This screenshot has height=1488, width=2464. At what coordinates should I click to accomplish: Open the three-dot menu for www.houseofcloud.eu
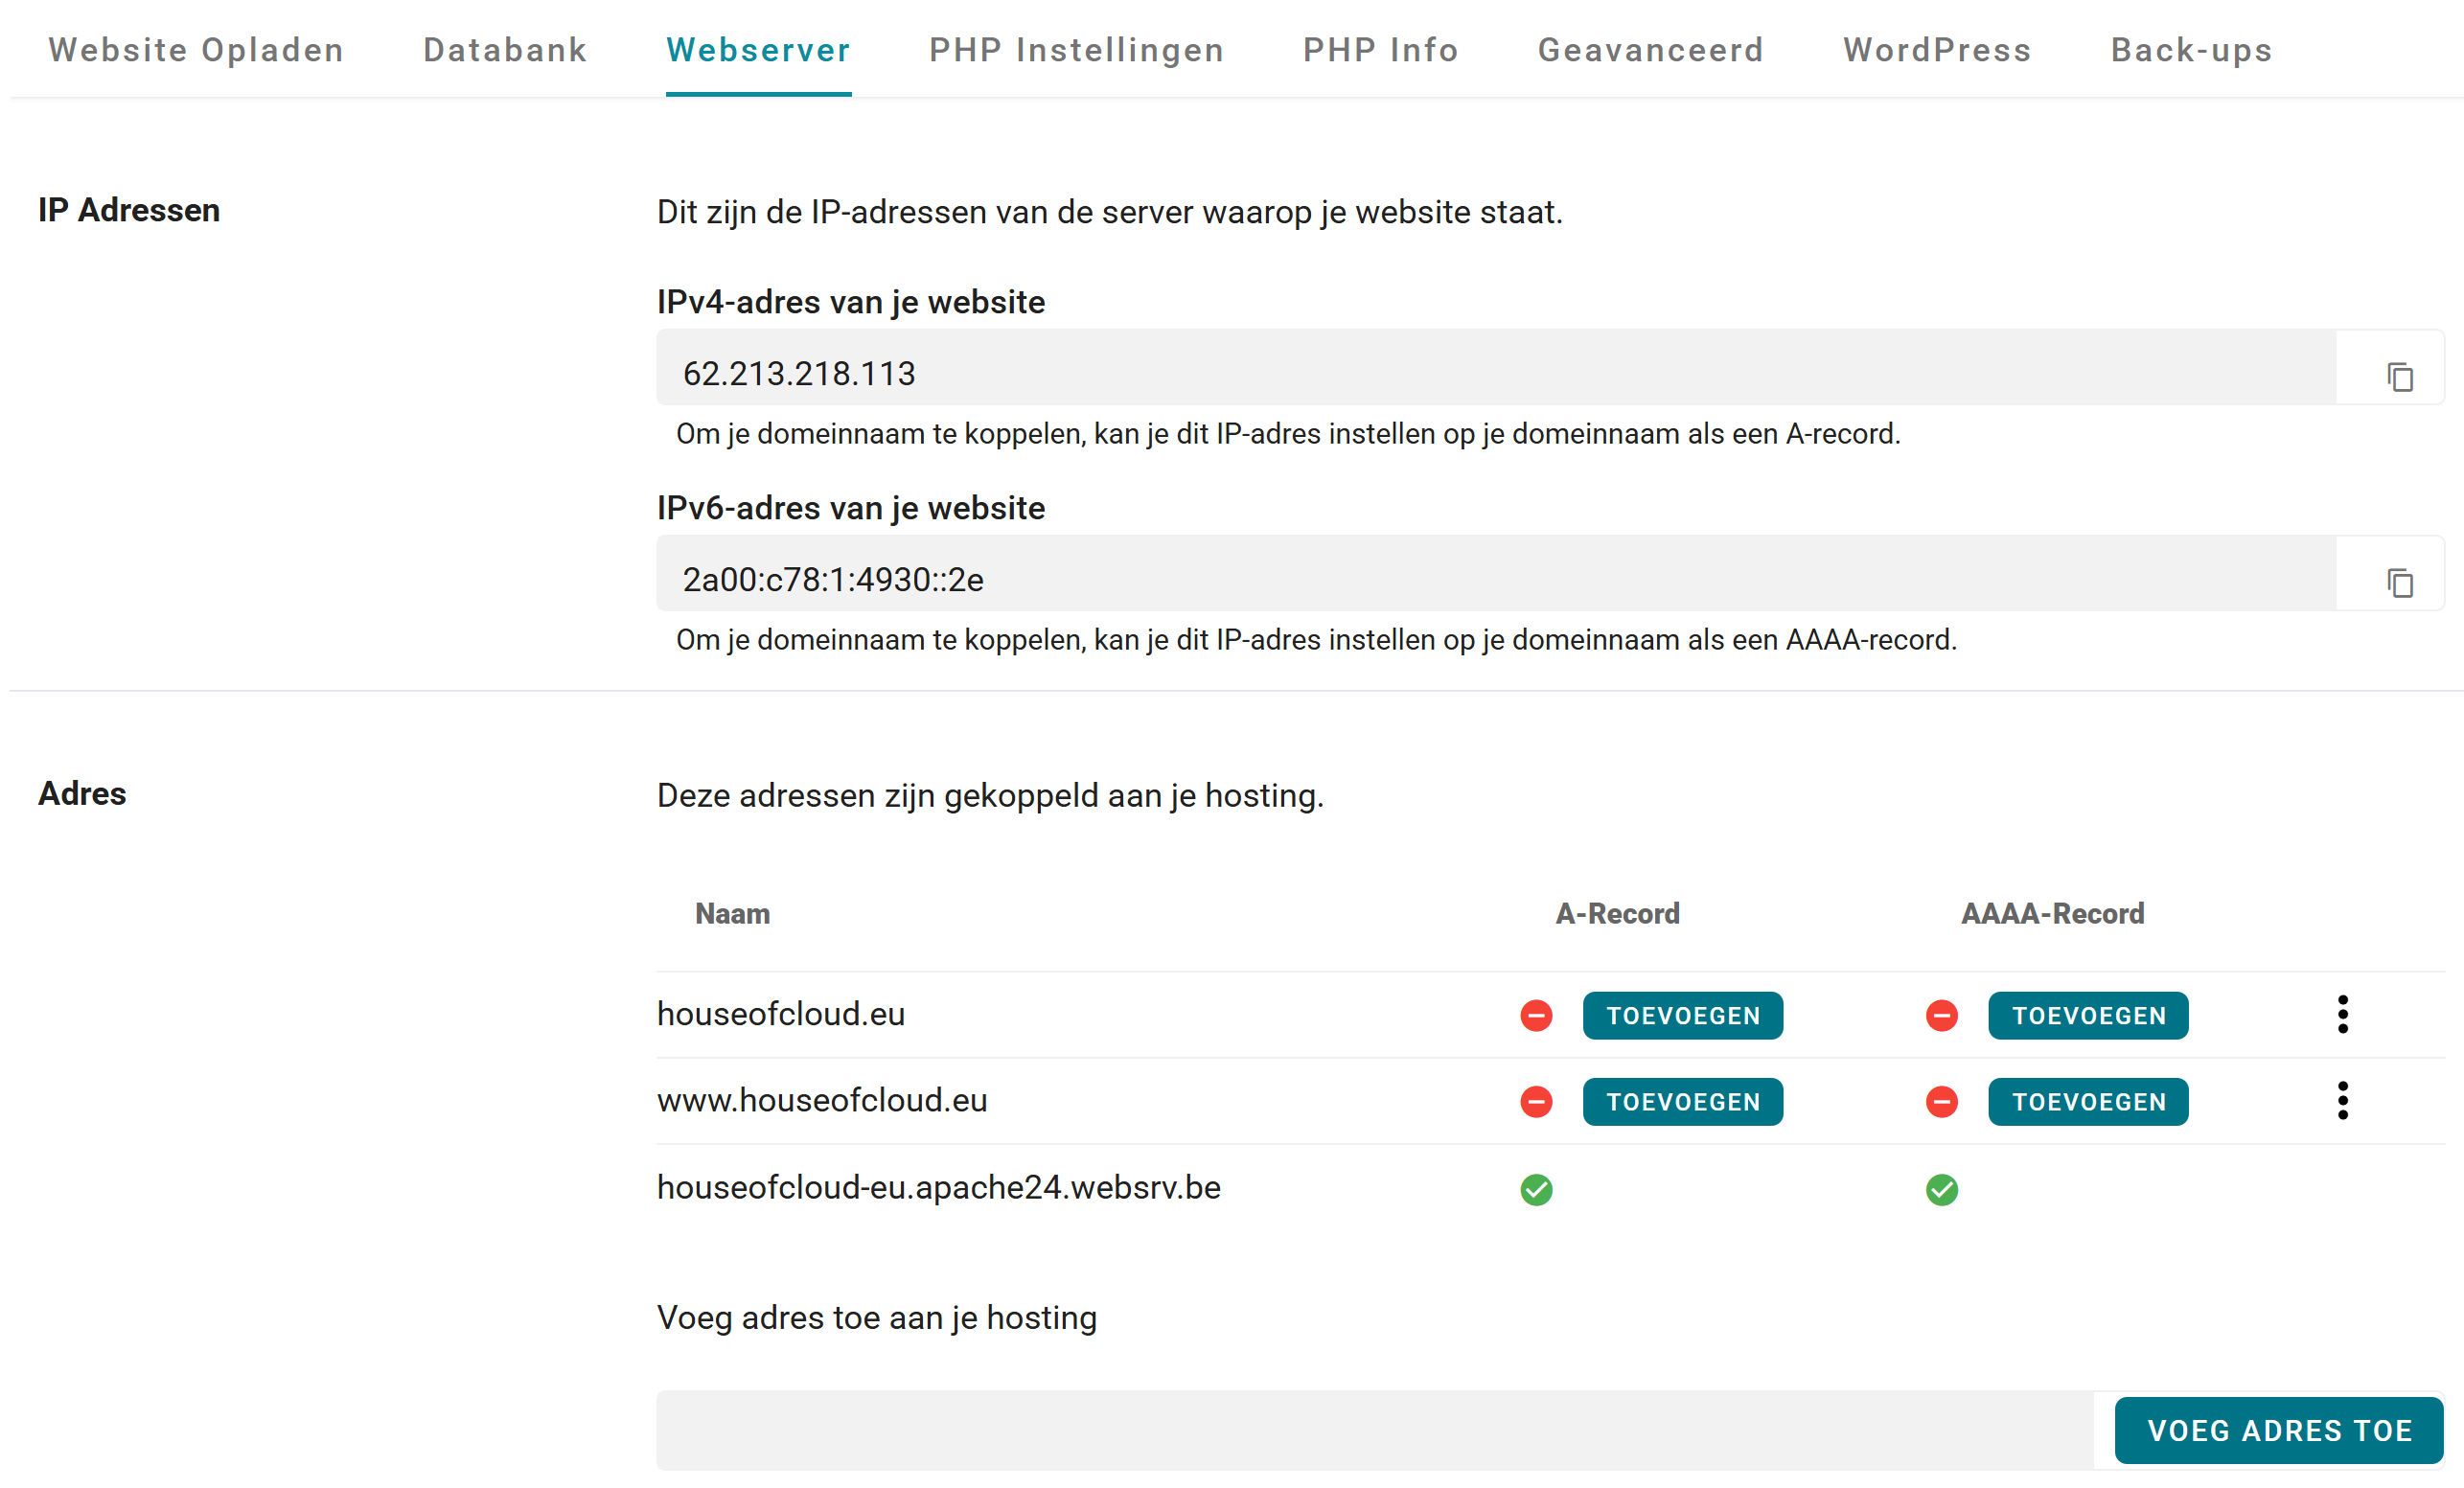(2342, 1100)
